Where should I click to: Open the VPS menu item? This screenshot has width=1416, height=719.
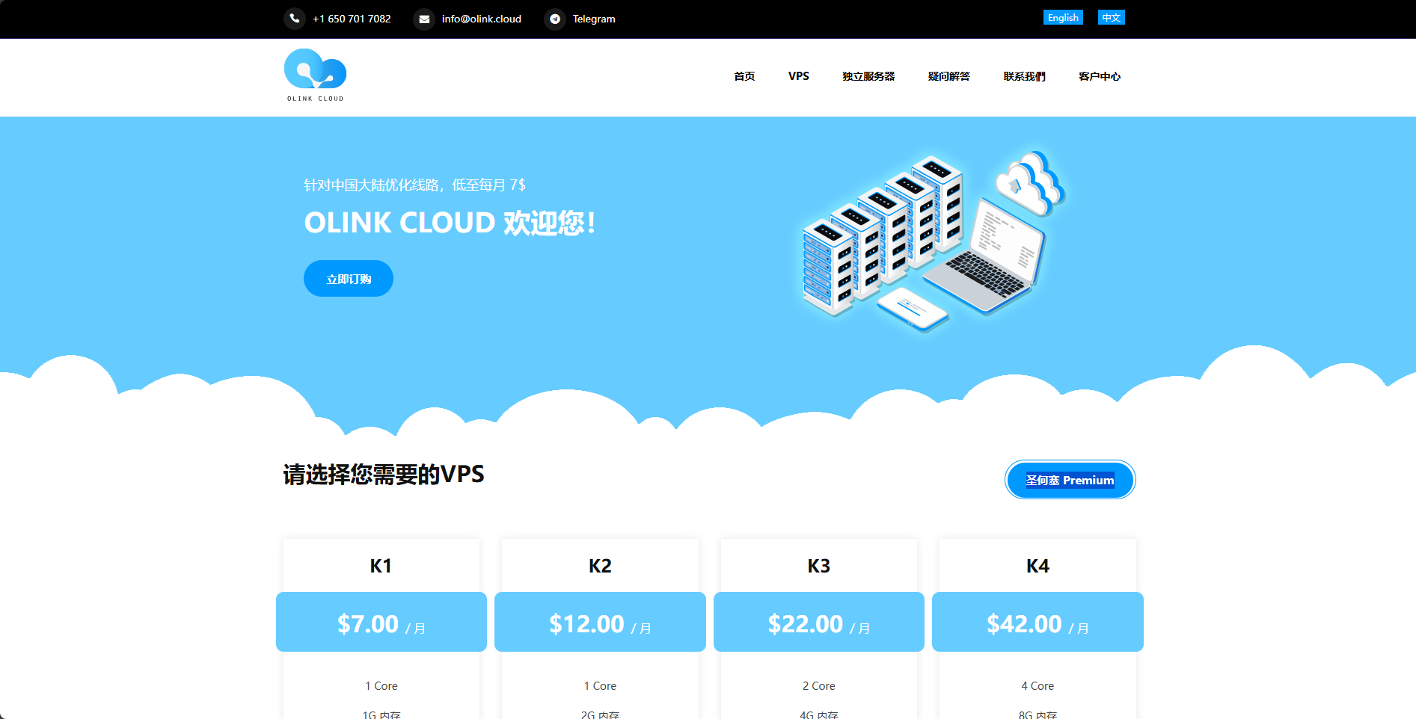(799, 76)
